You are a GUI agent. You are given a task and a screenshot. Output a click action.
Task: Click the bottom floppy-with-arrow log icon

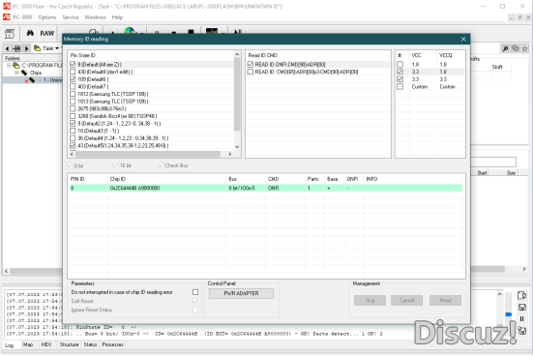pyautogui.click(x=521, y=330)
